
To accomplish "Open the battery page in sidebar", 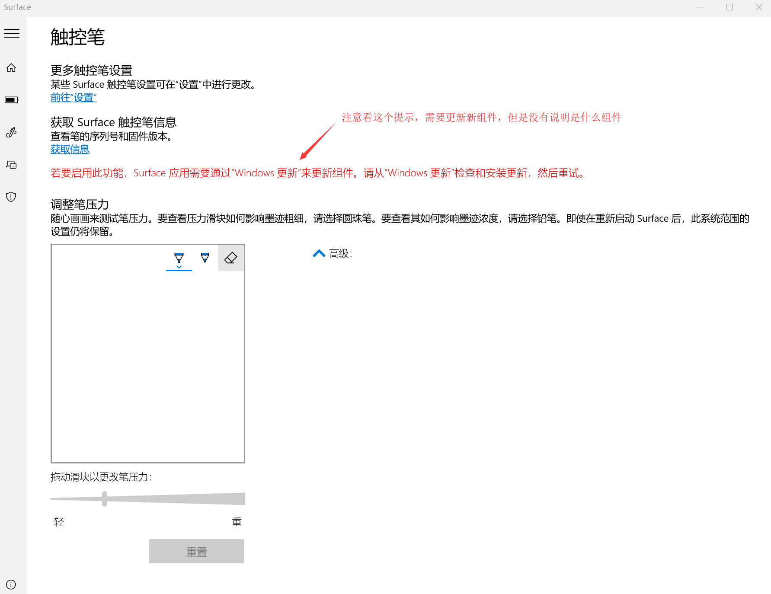I will pyautogui.click(x=11, y=100).
